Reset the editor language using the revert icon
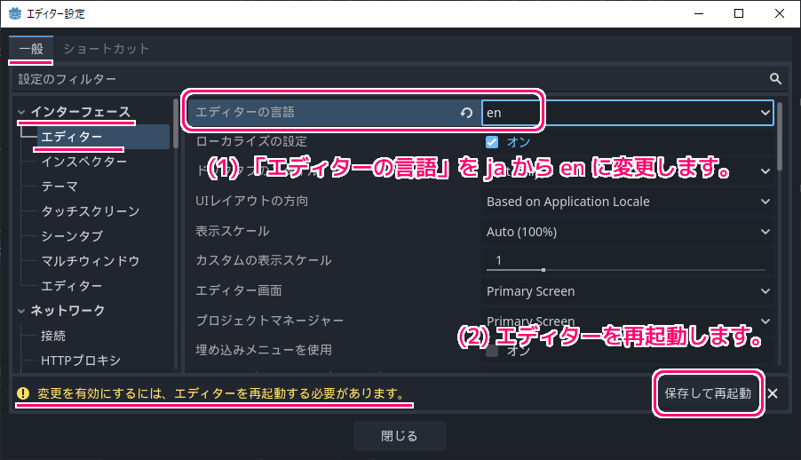This screenshot has width=801, height=460. tap(466, 113)
